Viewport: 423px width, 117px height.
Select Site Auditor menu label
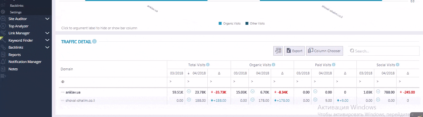tap(18, 19)
